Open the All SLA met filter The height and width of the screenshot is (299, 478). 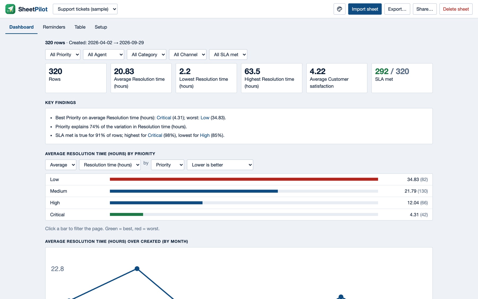[x=228, y=54]
